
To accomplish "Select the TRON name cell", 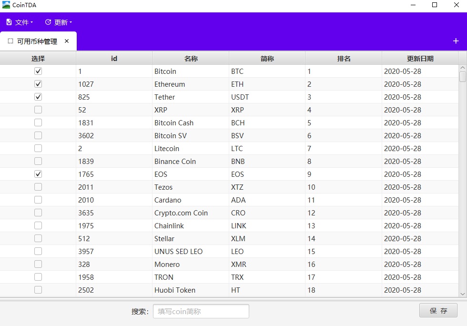I will point(191,277).
